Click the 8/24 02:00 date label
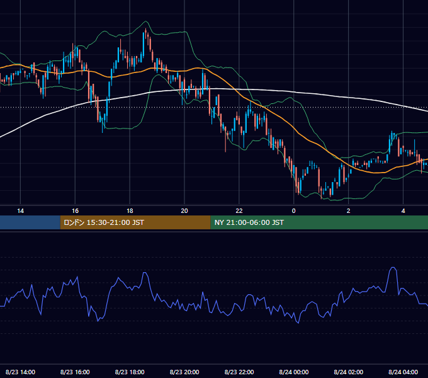This screenshot has height=378, width=428. point(348,372)
